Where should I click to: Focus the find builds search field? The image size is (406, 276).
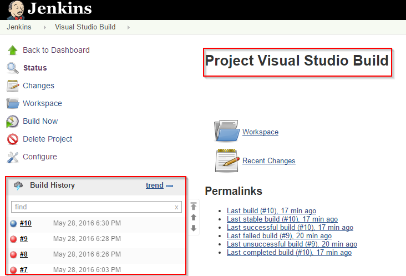click(x=97, y=207)
